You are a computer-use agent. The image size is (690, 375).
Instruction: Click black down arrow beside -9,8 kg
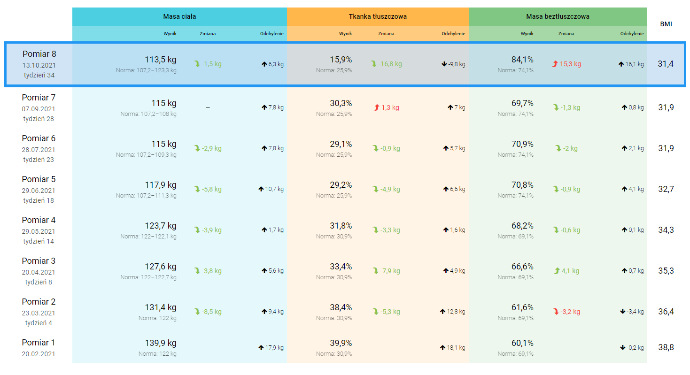pos(444,64)
